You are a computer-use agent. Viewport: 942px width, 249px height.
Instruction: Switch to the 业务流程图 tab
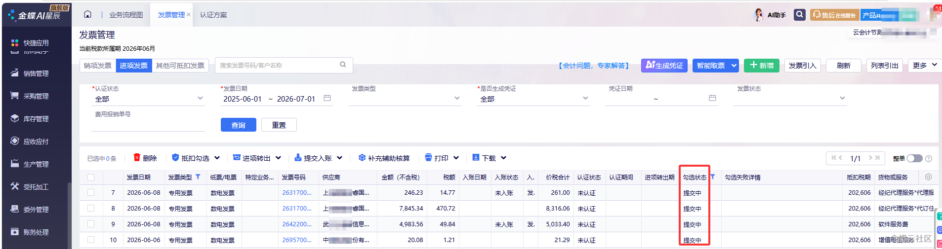(126, 15)
